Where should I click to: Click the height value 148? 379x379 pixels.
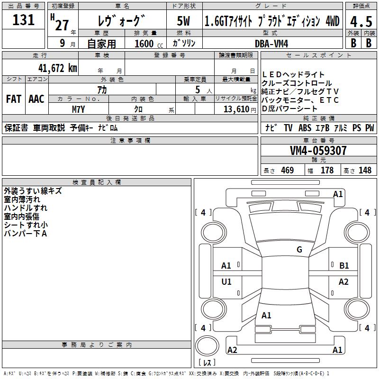click(x=365, y=171)
